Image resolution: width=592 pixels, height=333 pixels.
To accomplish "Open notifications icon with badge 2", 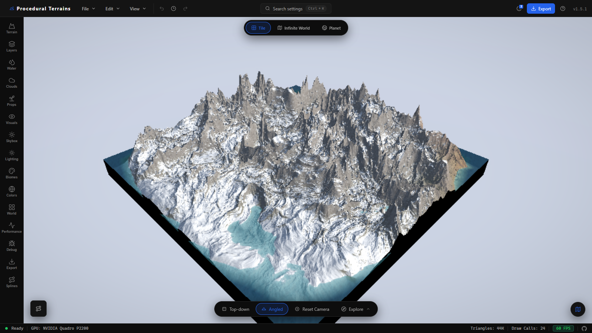I will (x=519, y=9).
